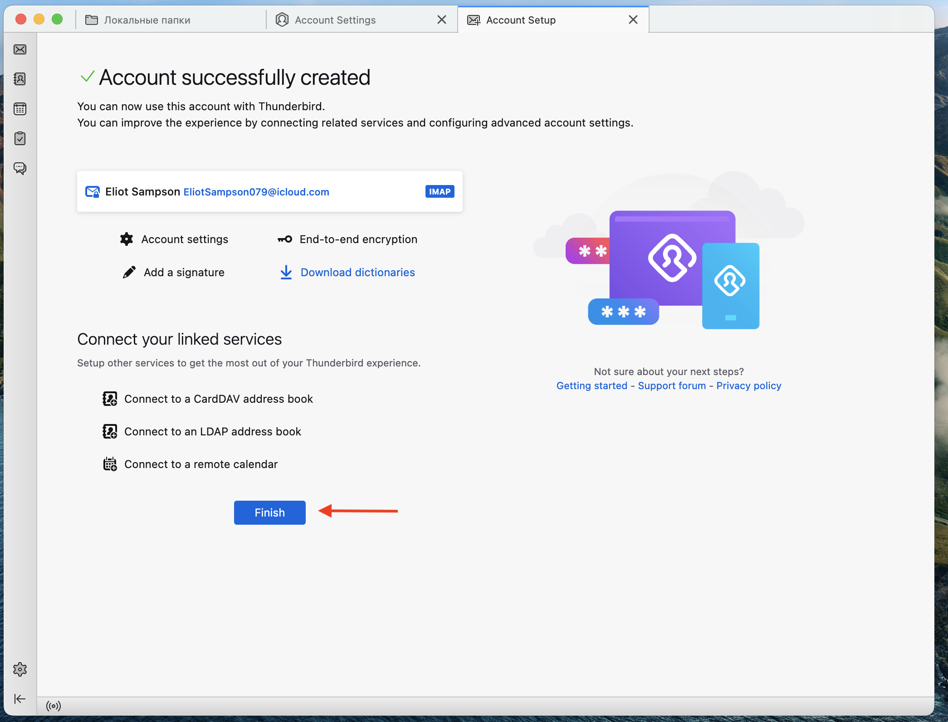The image size is (948, 722).
Task: Close the Account Settings tab
Action: click(442, 20)
